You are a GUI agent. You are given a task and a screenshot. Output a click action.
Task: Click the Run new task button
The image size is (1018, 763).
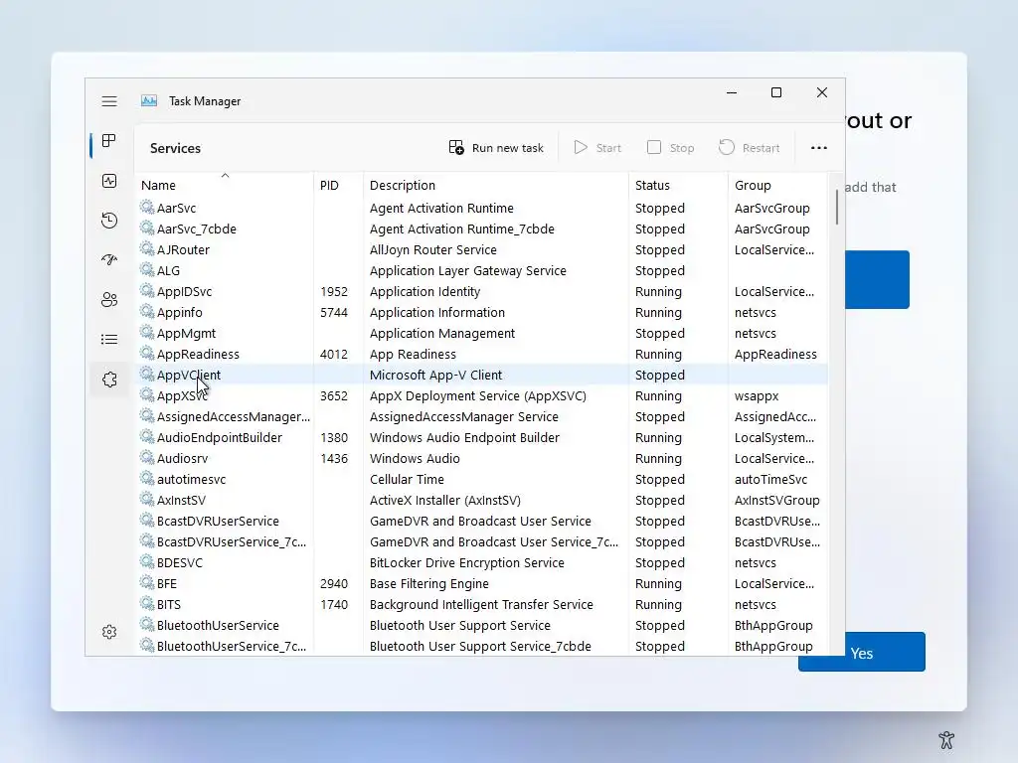(496, 148)
